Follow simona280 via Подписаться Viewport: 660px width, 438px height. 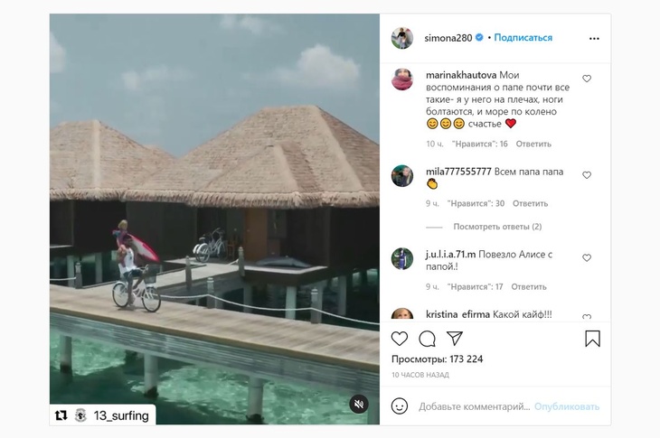[x=523, y=38]
